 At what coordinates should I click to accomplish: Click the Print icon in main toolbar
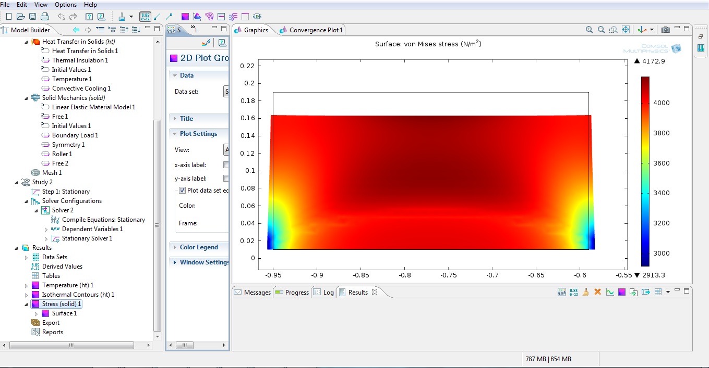tap(45, 17)
